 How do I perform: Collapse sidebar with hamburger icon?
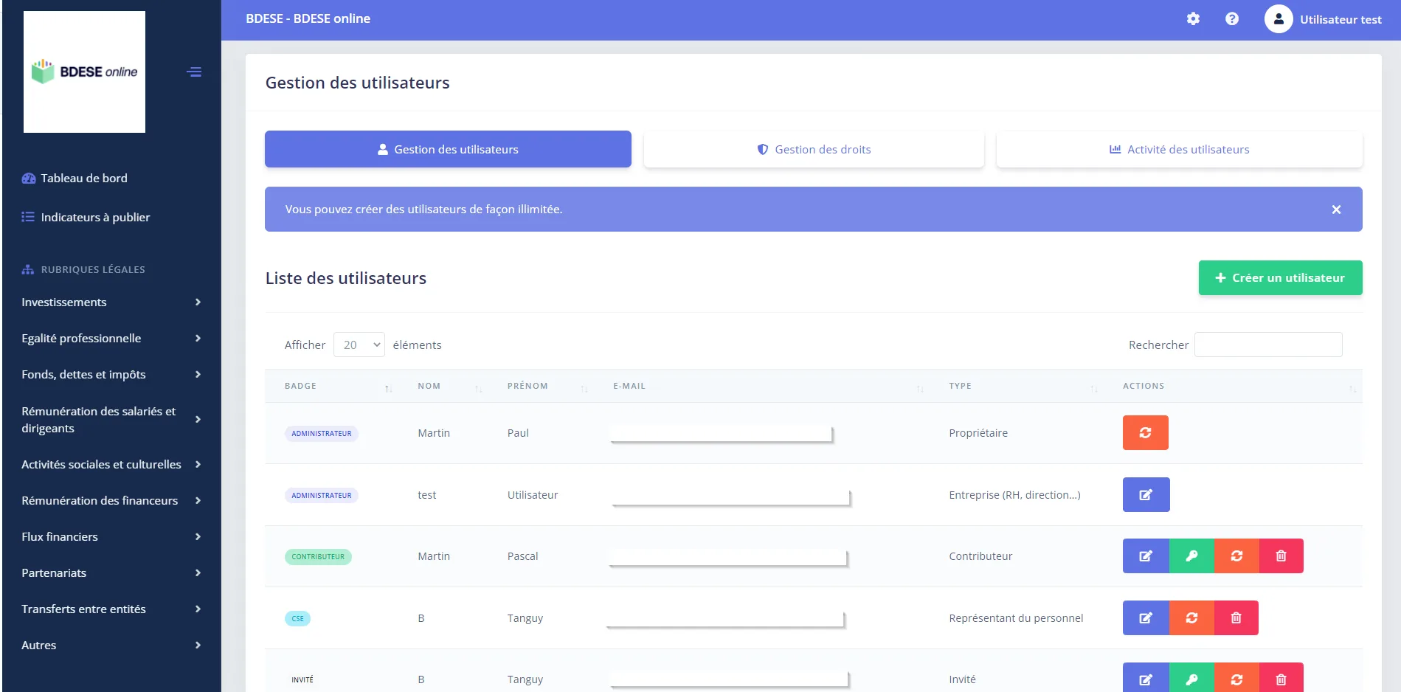tap(194, 72)
